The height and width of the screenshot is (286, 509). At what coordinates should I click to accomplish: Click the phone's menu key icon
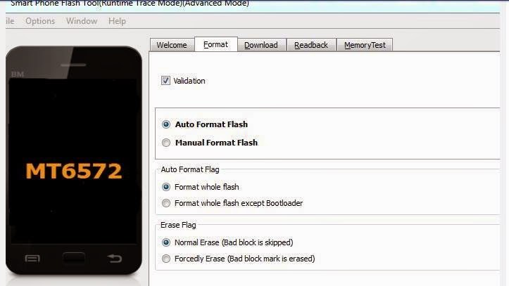(x=32, y=259)
